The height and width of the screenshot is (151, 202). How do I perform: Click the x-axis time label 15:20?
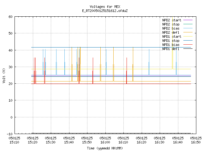pos(33,142)
